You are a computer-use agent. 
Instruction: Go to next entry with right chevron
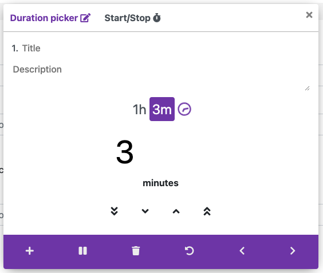[293, 251]
